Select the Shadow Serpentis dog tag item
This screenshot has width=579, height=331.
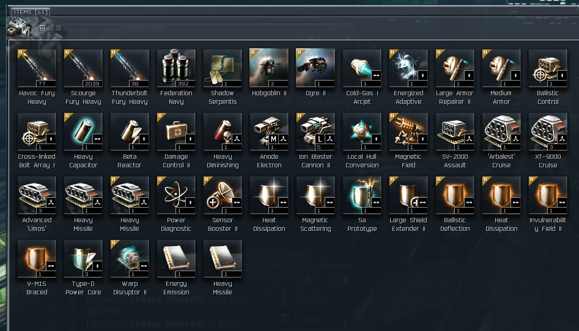tap(223, 68)
